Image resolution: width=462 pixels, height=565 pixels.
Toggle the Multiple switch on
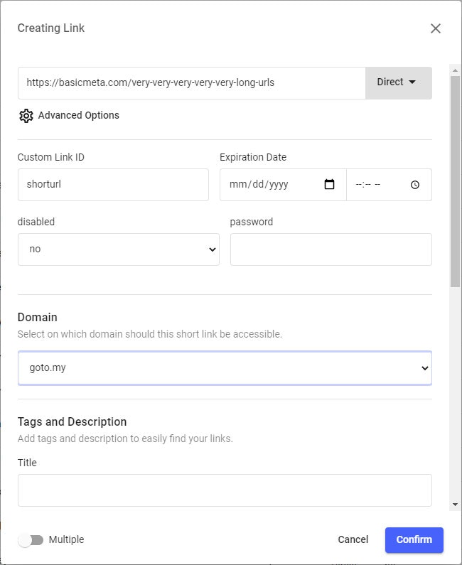[x=31, y=540]
